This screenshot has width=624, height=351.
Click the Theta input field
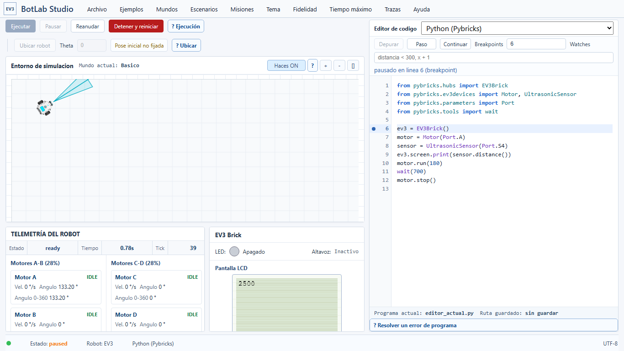point(92,46)
